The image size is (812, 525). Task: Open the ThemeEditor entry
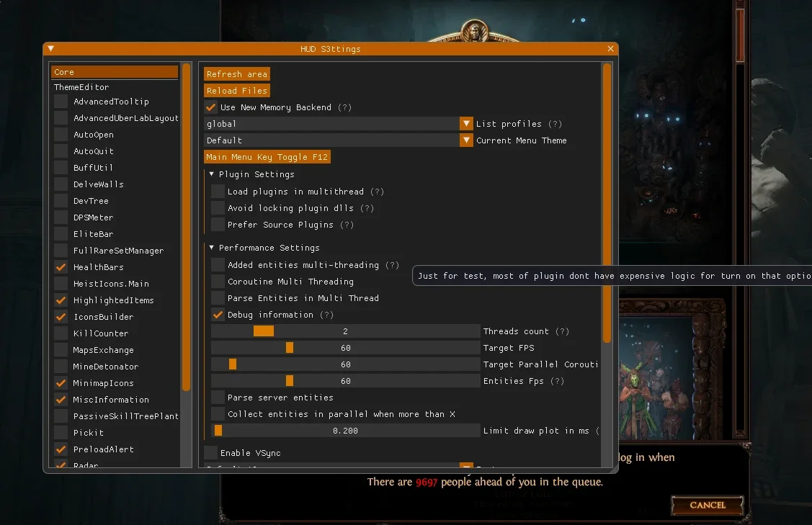click(81, 87)
